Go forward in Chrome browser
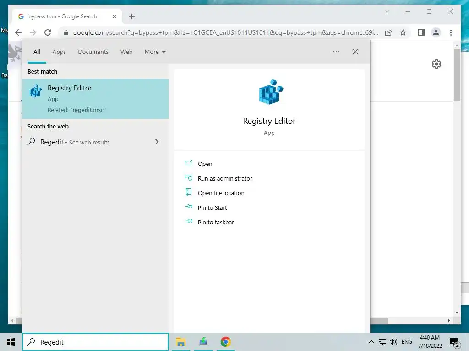 point(33,32)
